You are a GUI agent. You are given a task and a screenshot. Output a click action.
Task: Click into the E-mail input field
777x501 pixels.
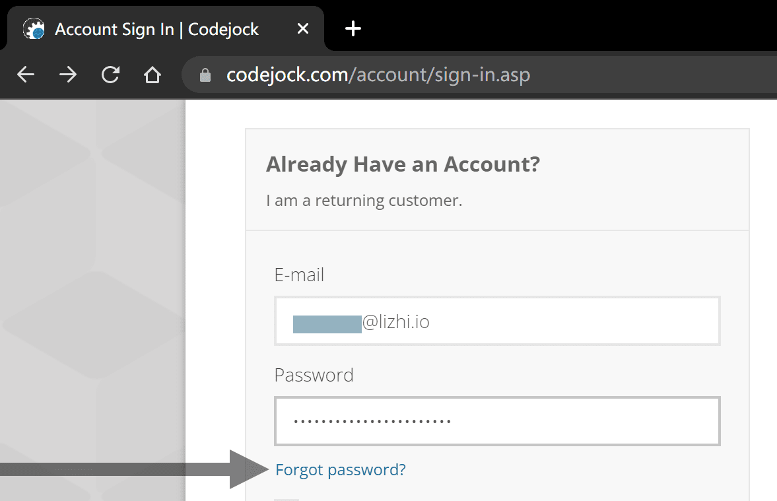tap(497, 321)
